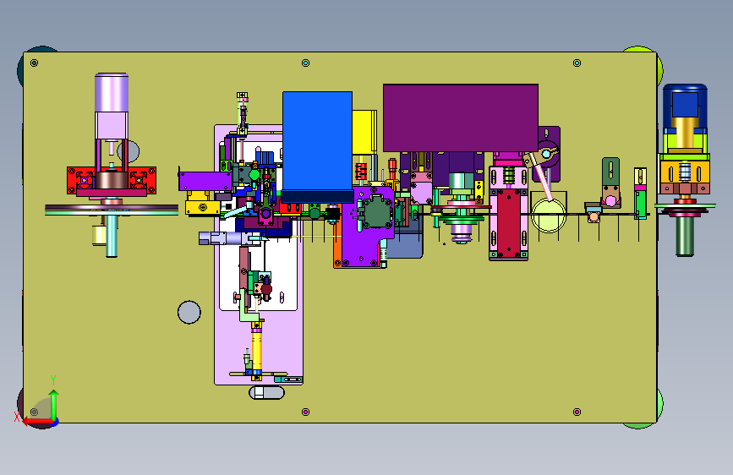733x475 pixels.
Task: Select the gray oblong slot below pink plate
Action: point(266,392)
